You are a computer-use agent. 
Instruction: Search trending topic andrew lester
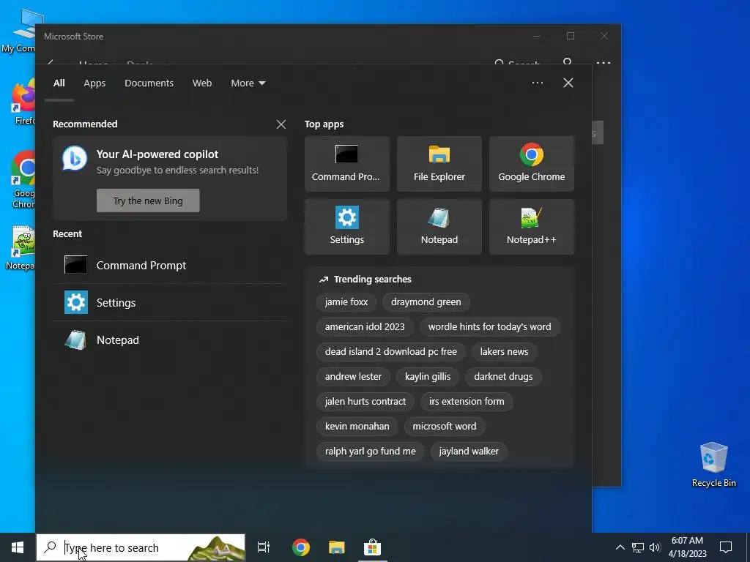click(354, 377)
